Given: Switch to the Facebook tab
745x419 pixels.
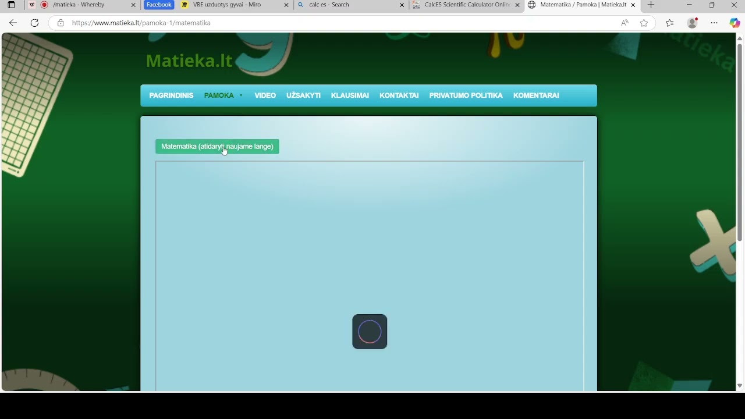Looking at the screenshot, I should click(x=159, y=5).
